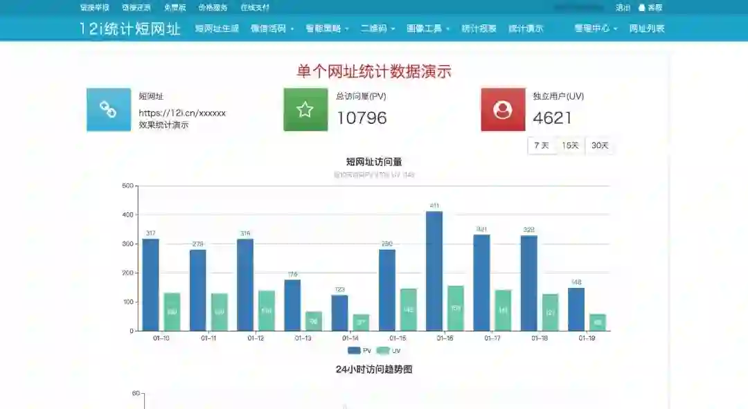
Task: Click the 01-16 PV bar labeled 411
Action: (x=434, y=271)
